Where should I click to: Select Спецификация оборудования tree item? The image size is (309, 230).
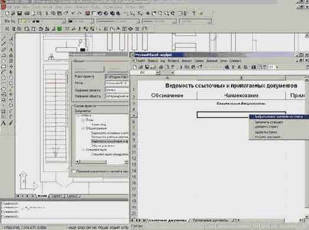coord(109,154)
